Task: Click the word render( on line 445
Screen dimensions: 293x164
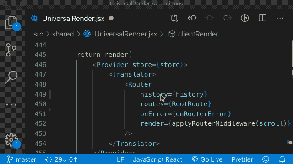Action: [118, 55]
